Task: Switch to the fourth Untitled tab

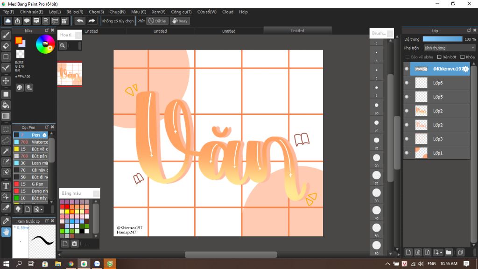Action: 297,30
